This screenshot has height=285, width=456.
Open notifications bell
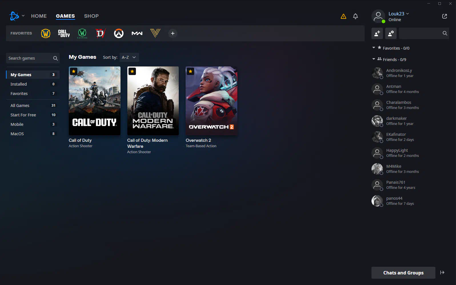coord(355,16)
